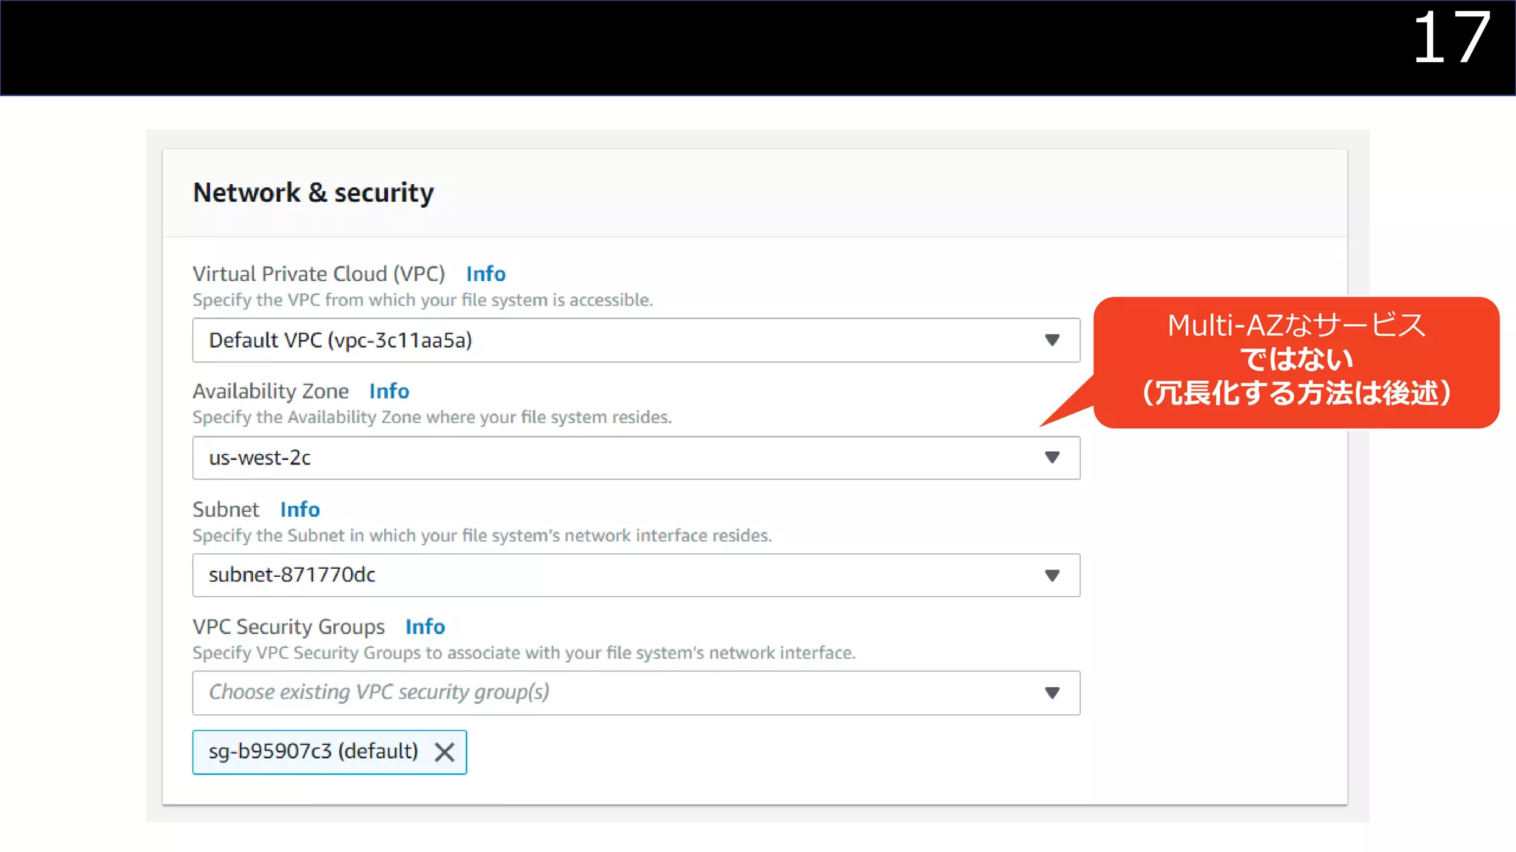
Task: Expand the Availability Zone dropdown arrow
Action: click(1052, 458)
